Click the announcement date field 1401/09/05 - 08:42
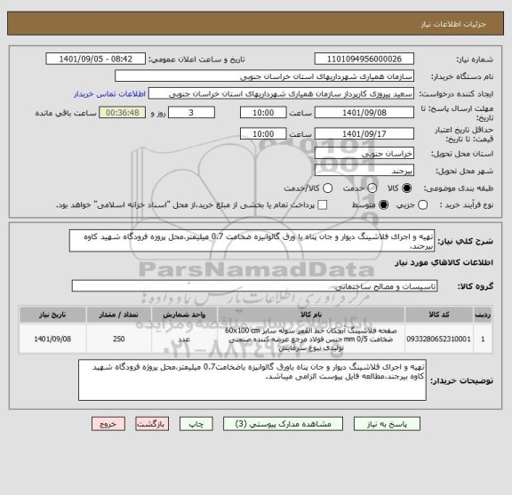Screen dimensions: 512x495 click(96, 60)
